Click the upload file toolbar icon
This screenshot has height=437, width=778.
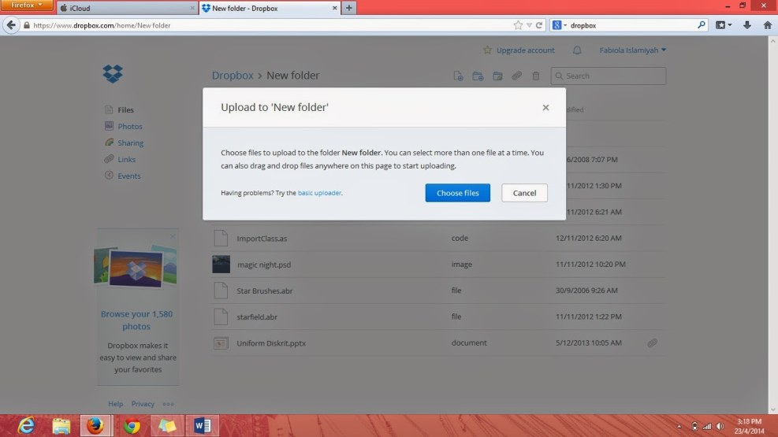[458, 76]
